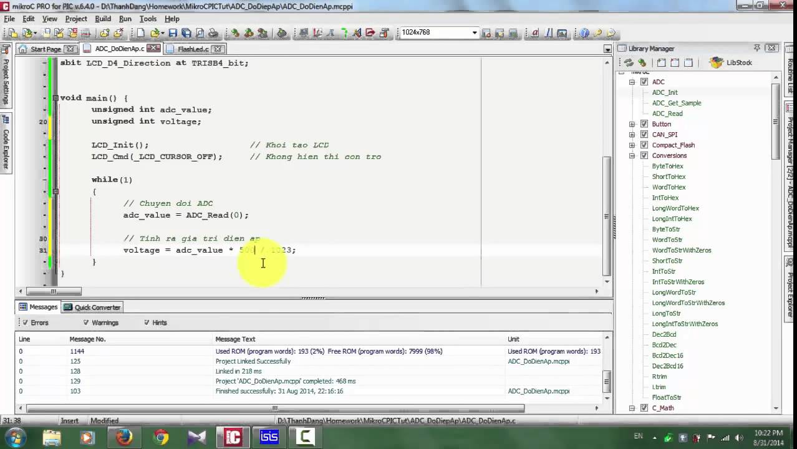The height and width of the screenshot is (449, 797).
Task: Toggle the CAN_SPI library checkbox
Action: point(644,135)
